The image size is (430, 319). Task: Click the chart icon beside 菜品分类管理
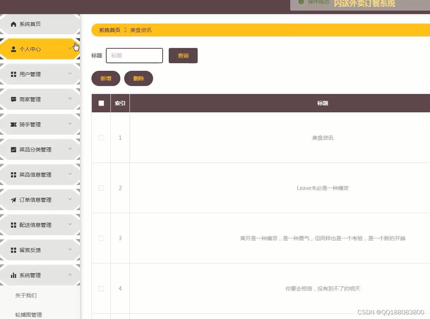tap(13, 150)
